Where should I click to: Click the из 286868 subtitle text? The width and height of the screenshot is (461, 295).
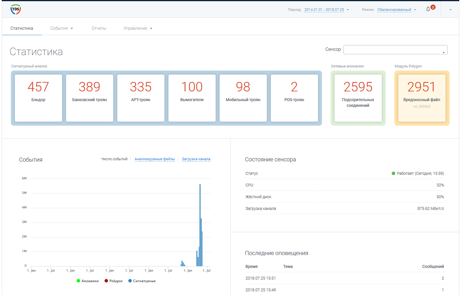(422, 106)
